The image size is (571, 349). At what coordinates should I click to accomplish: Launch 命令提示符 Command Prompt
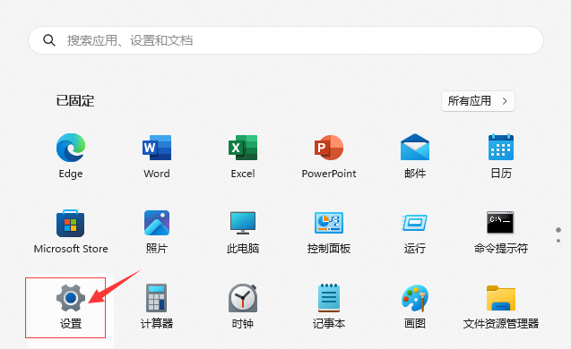coord(501,232)
